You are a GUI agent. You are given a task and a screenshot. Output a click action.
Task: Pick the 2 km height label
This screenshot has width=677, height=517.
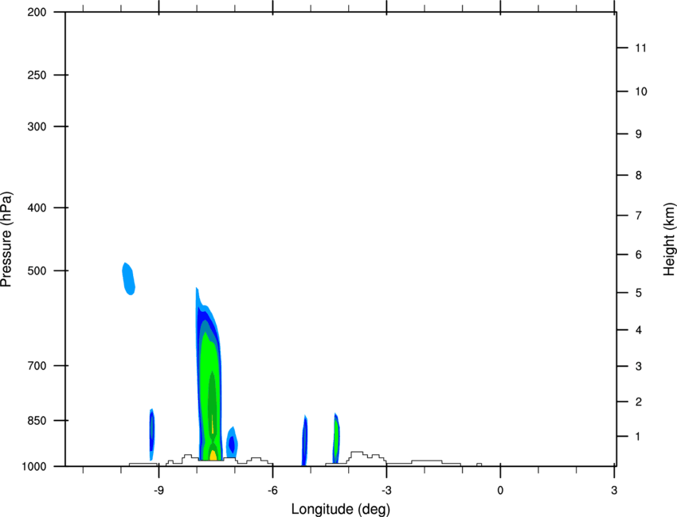coord(639,402)
